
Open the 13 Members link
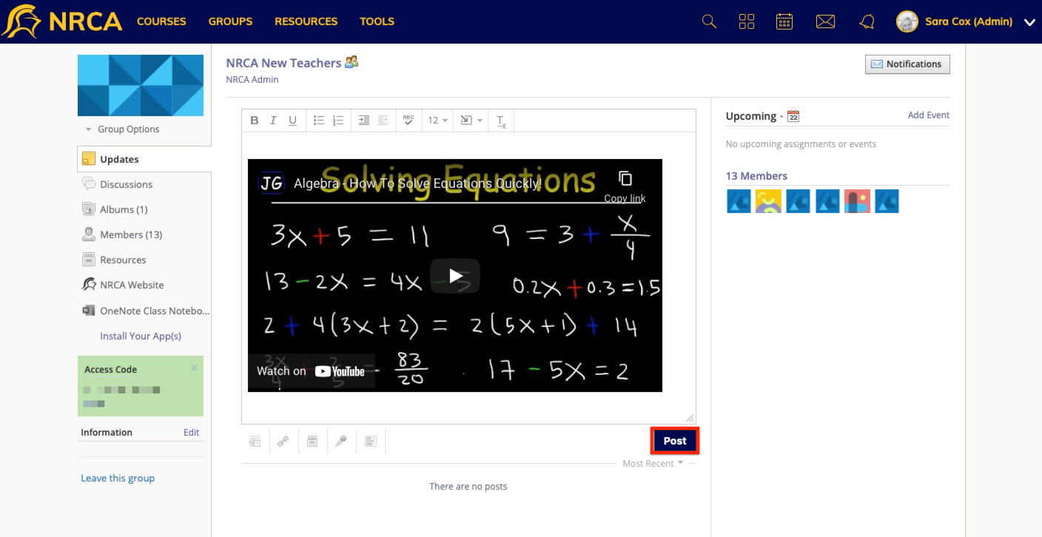click(756, 176)
